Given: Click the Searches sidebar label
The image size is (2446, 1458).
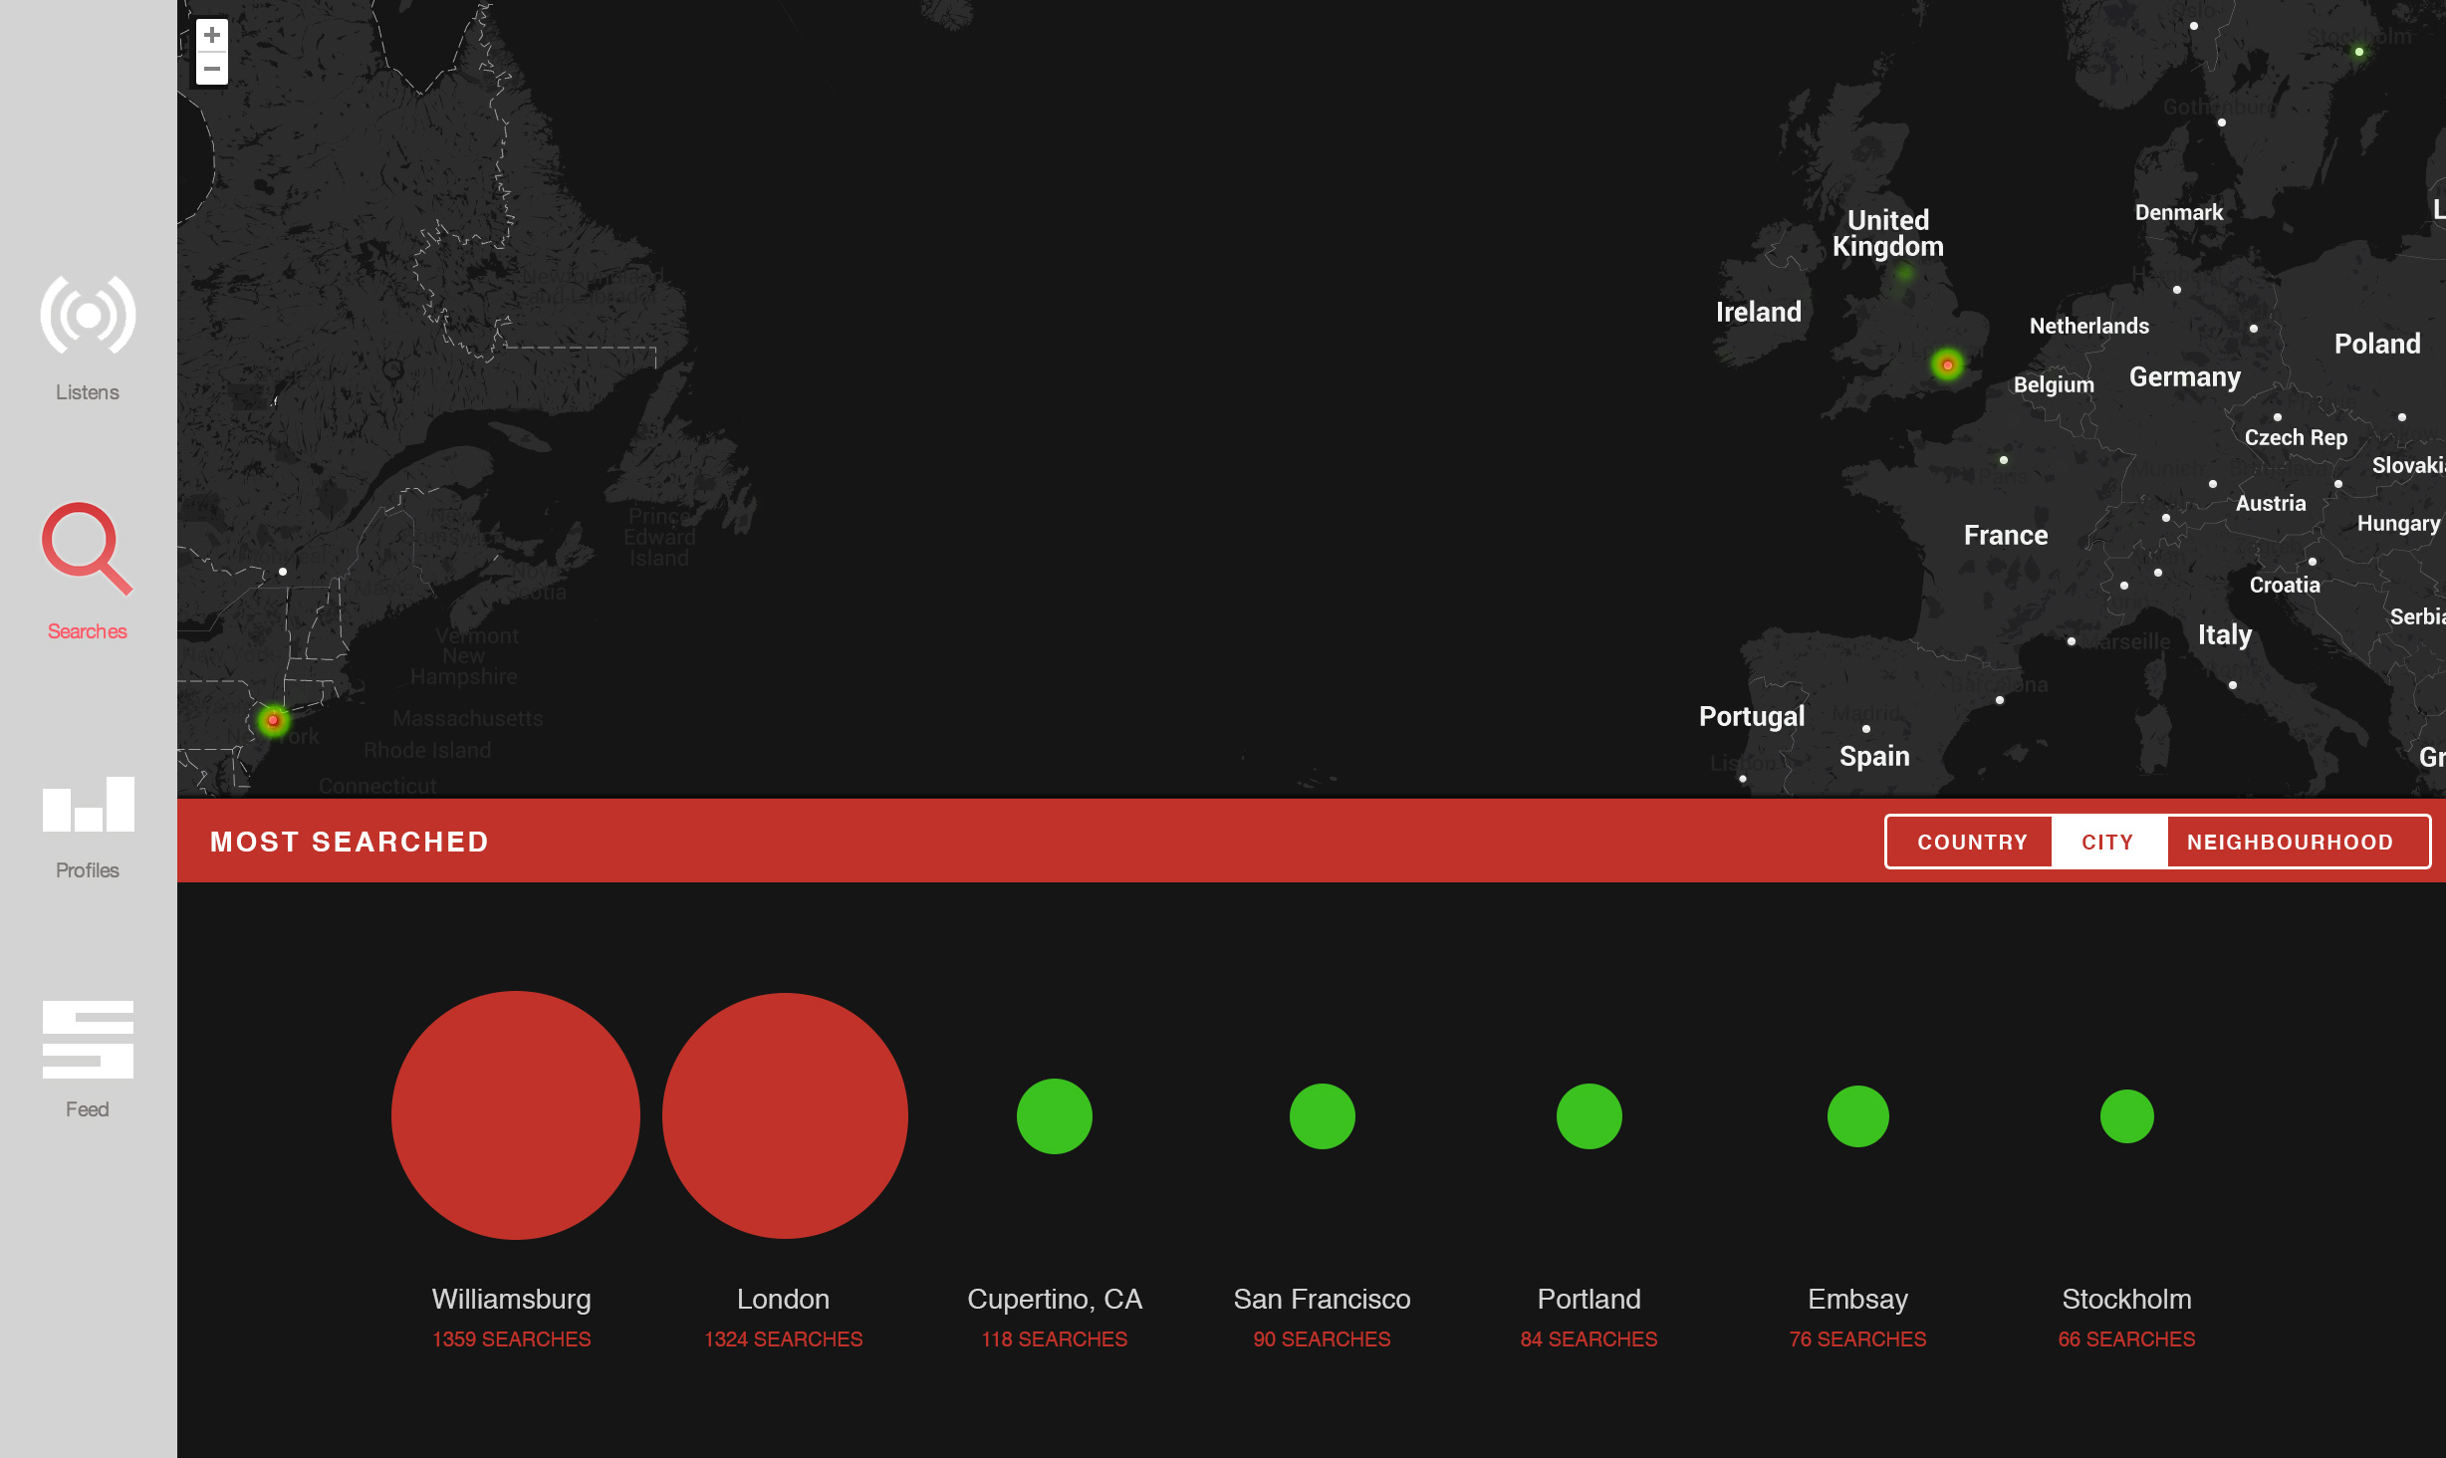Looking at the screenshot, I should point(88,631).
